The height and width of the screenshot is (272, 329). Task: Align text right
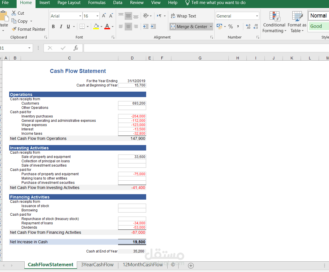click(x=136, y=26)
